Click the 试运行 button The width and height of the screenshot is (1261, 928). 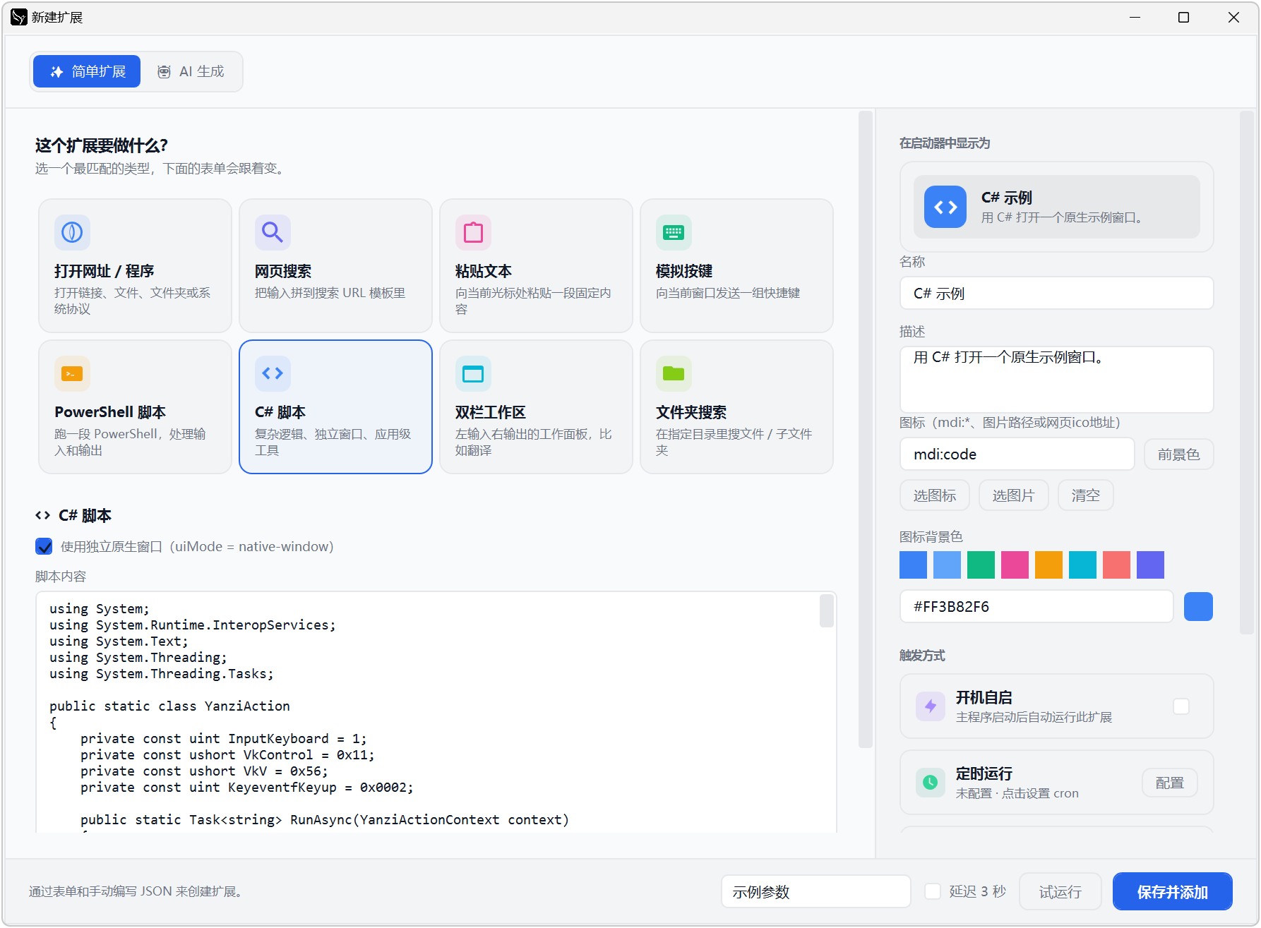click(1060, 891)
